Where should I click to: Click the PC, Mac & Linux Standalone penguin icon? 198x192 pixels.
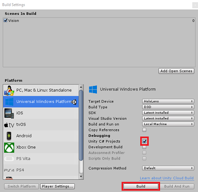pos(9,90)
